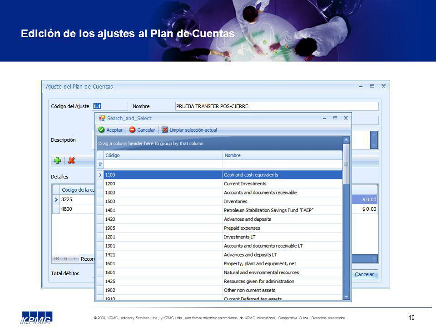Viewport: 436px width, 327px height.
Task: Click the $ 0.00 amount in the 3225 row
Action: point(369,199)
